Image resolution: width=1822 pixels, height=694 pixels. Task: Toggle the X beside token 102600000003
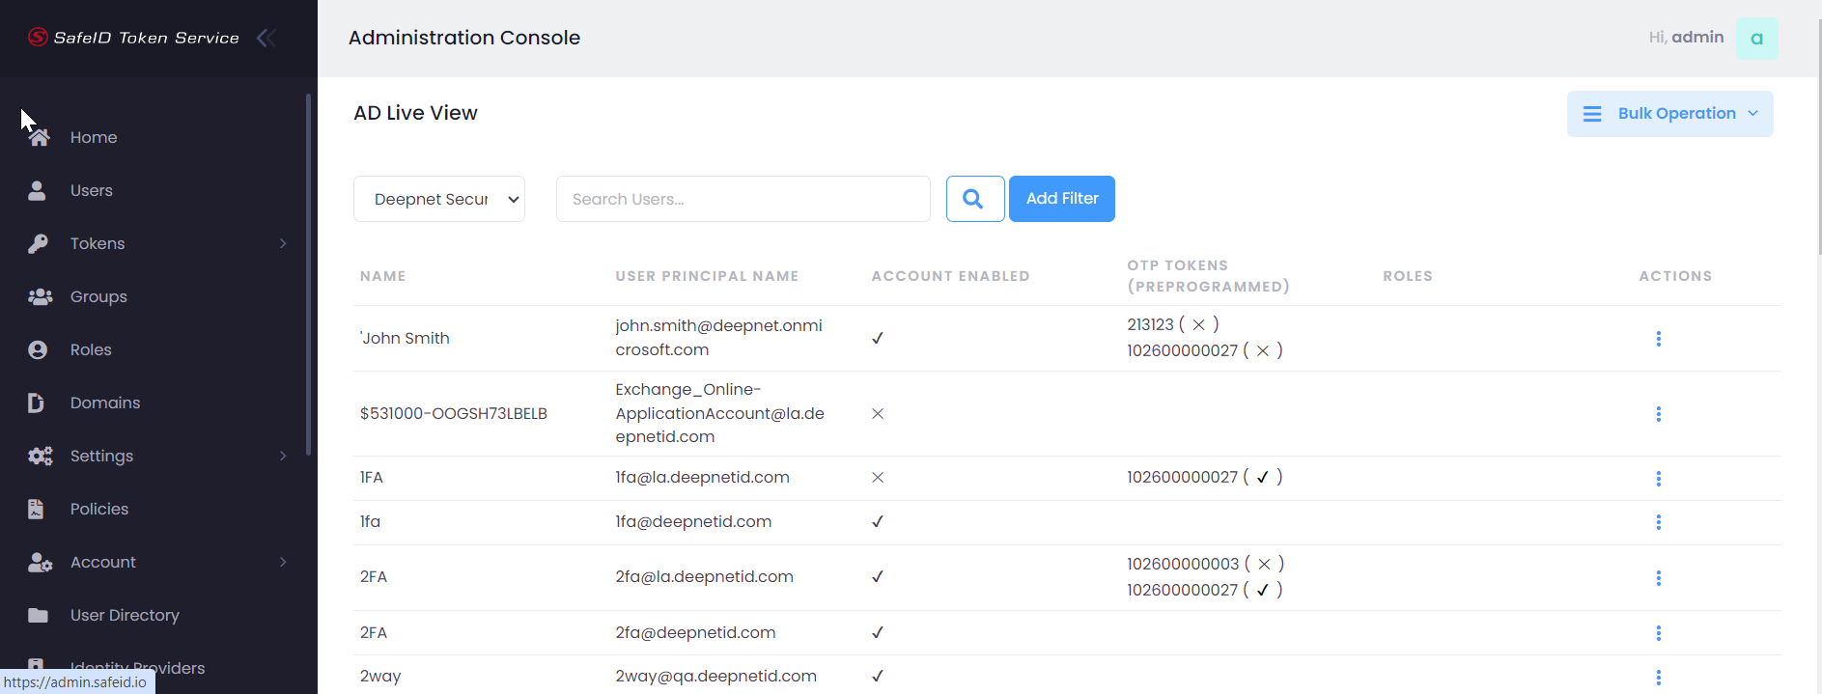pos(1264,565)
